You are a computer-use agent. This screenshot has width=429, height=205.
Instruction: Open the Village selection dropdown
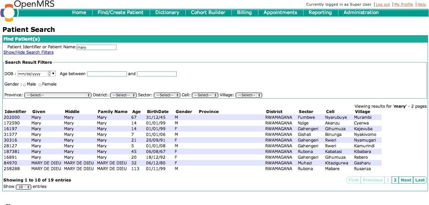coord(249,95)
